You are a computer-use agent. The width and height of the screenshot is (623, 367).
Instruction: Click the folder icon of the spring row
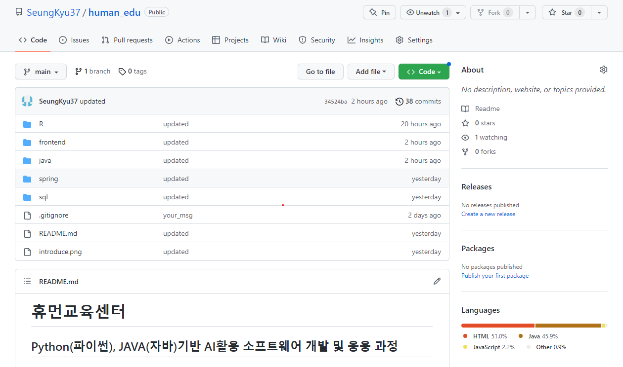tap(27, 179)
